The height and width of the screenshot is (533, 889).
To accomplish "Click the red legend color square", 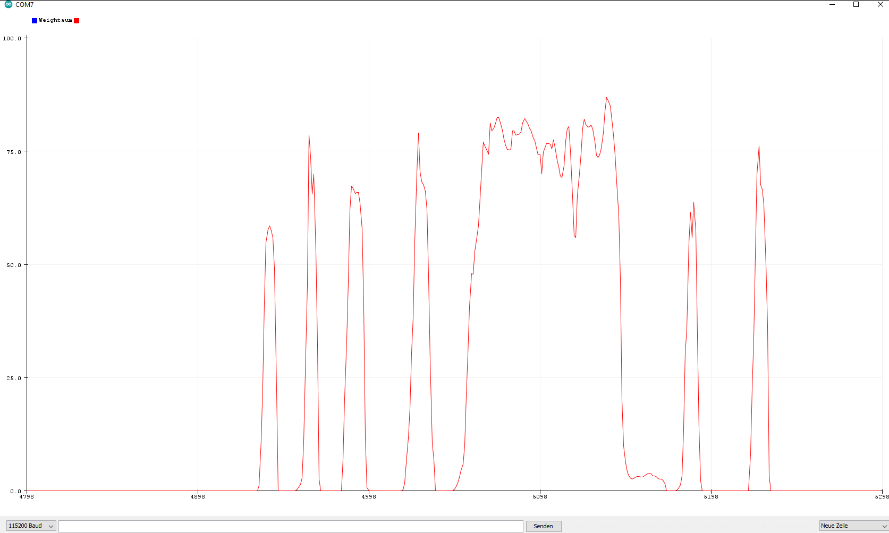I will 77,21.
